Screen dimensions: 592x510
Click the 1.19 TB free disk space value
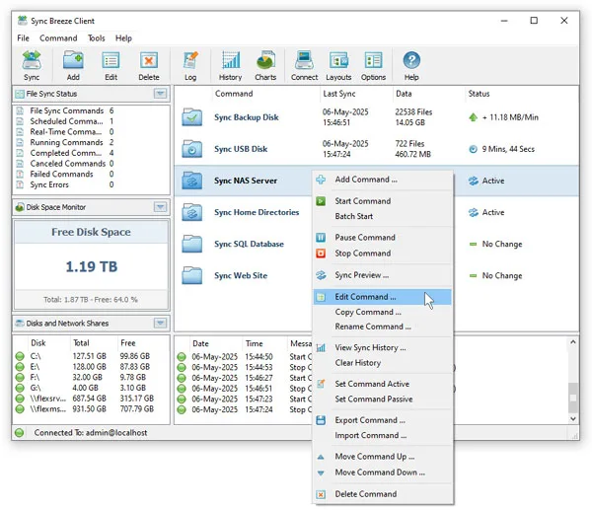92,266
